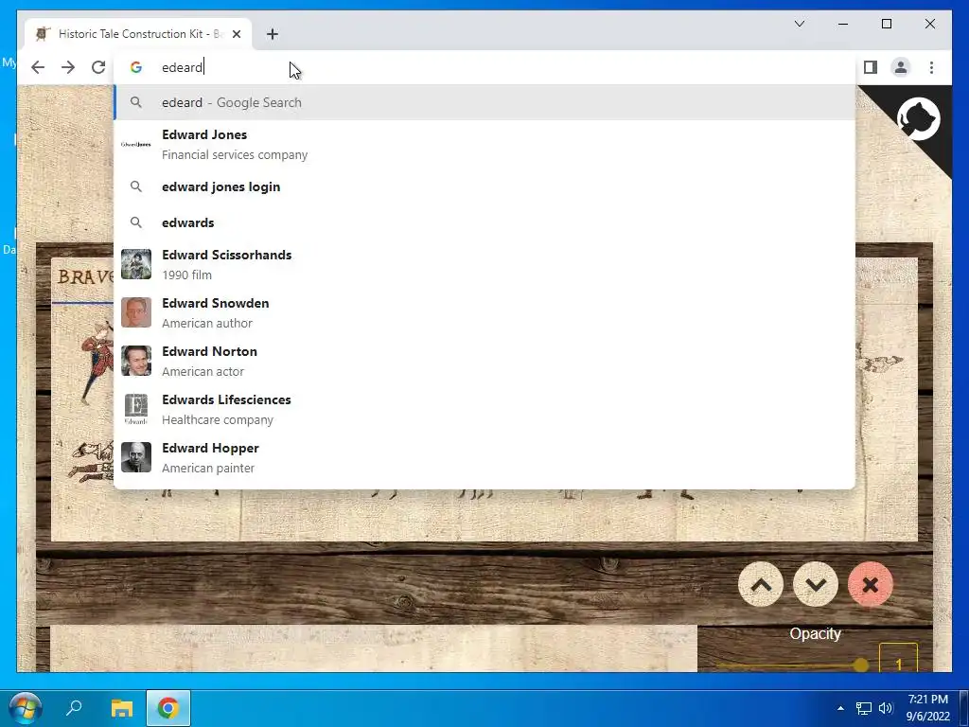The image size is (969, 727).
Task: Open the Windows Start menu
Action: (26, 708)
